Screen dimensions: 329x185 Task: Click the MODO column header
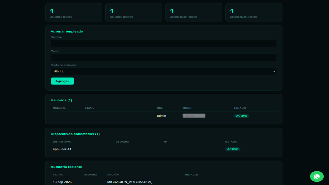pos(187,108)
